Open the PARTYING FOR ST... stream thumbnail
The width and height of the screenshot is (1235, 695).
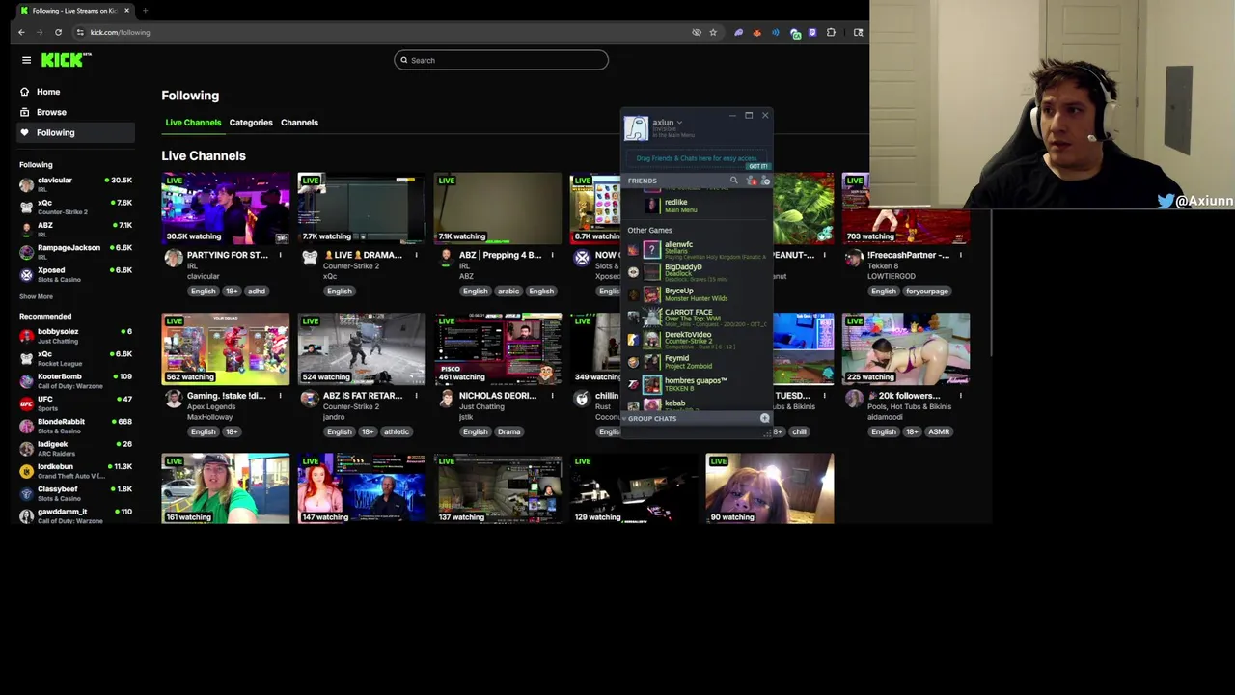click(225, 208)
